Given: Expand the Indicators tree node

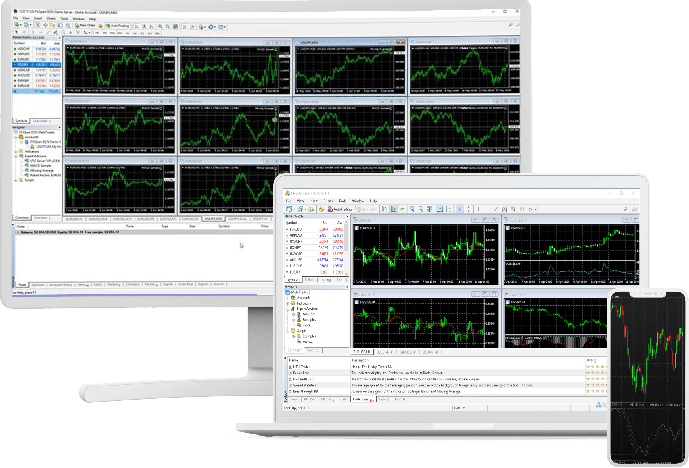Looking at the screenshot, I should click(287, 303).
